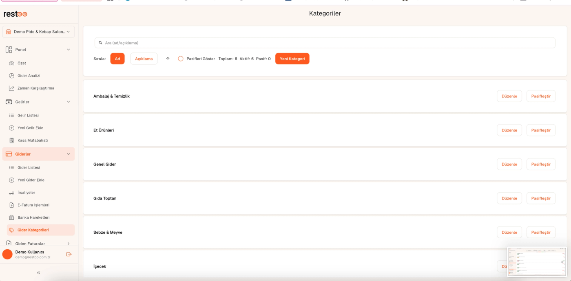
Task: Click the Yeni Gelir Ekle plus icon
Action: [11, 128]
